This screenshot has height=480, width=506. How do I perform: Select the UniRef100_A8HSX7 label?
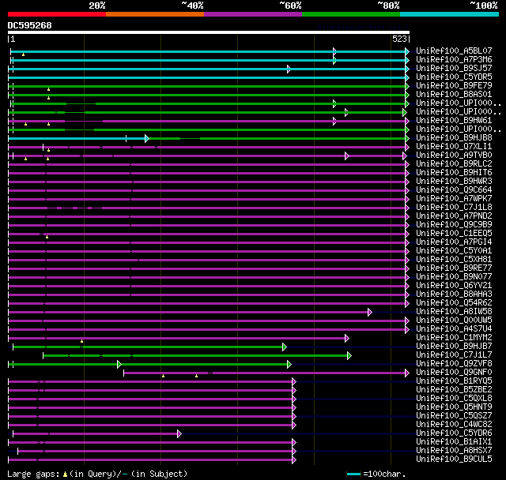pyautogui.click(x=454, y=451)
